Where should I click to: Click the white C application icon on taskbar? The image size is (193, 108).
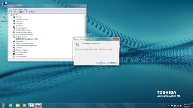pyautogui.click(x=31, y=106)
